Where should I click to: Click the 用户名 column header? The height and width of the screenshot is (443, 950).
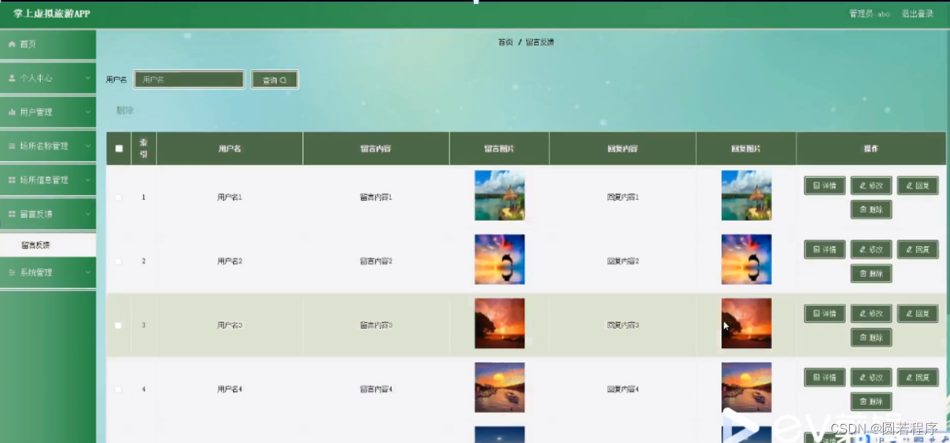click(230, 149)
